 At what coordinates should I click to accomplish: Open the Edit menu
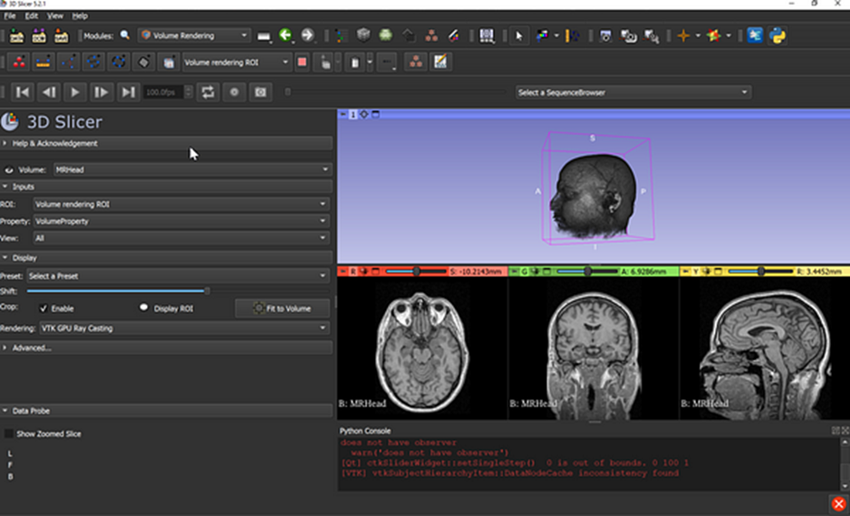[32, 15]
